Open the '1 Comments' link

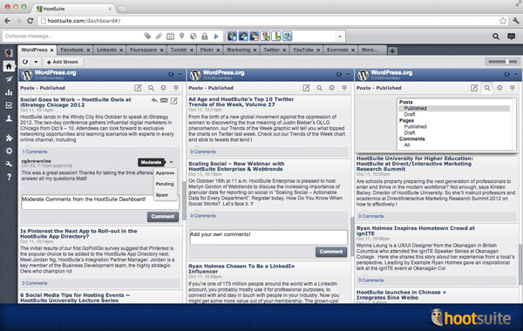tap(35, 152)
